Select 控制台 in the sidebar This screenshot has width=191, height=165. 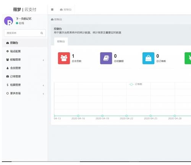[25, 43]
